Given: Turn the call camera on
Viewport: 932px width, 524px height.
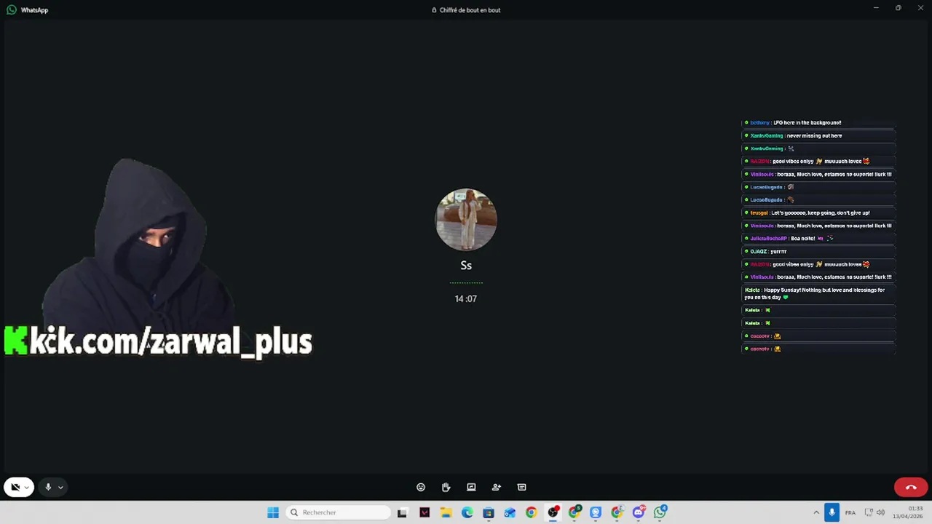Looking at the screenshot, I should (15, 487).
